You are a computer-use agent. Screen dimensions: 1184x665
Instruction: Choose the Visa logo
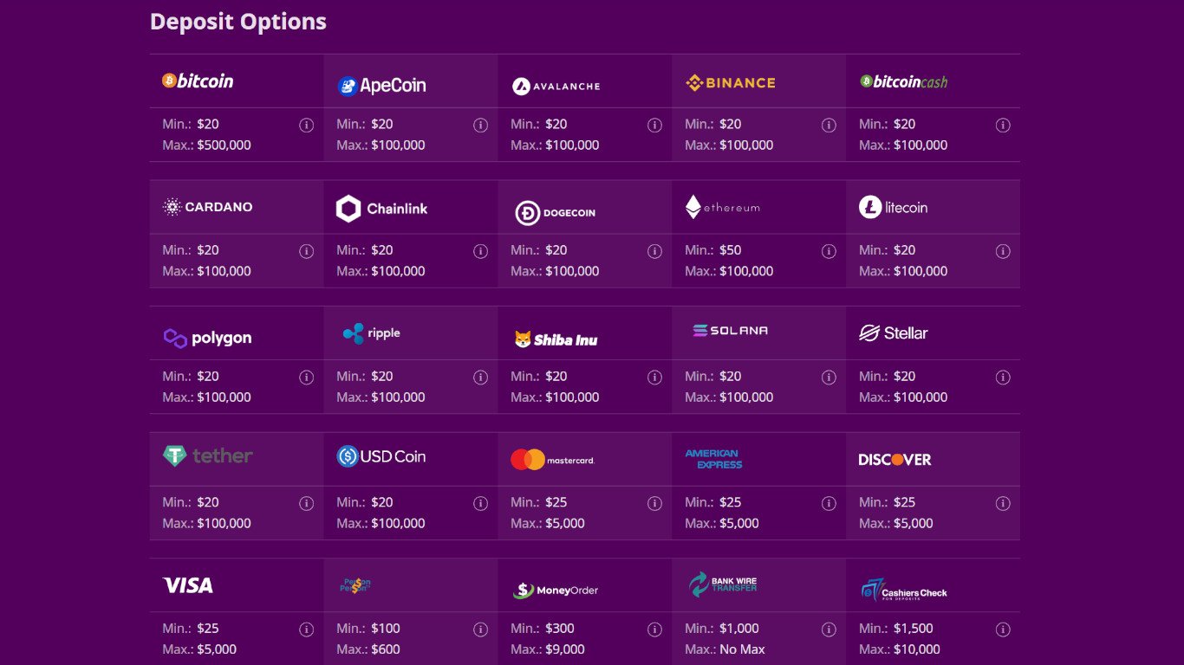(x=188, y=585)
